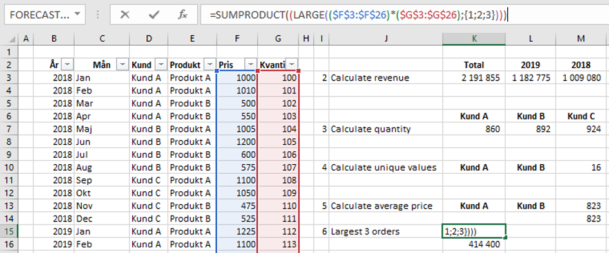This screenshot has width=609, height=253.
Task: Select the 'Dec' month cell
Action: 102,218
